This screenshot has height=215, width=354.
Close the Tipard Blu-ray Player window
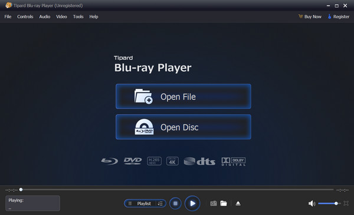pos(345,6)
